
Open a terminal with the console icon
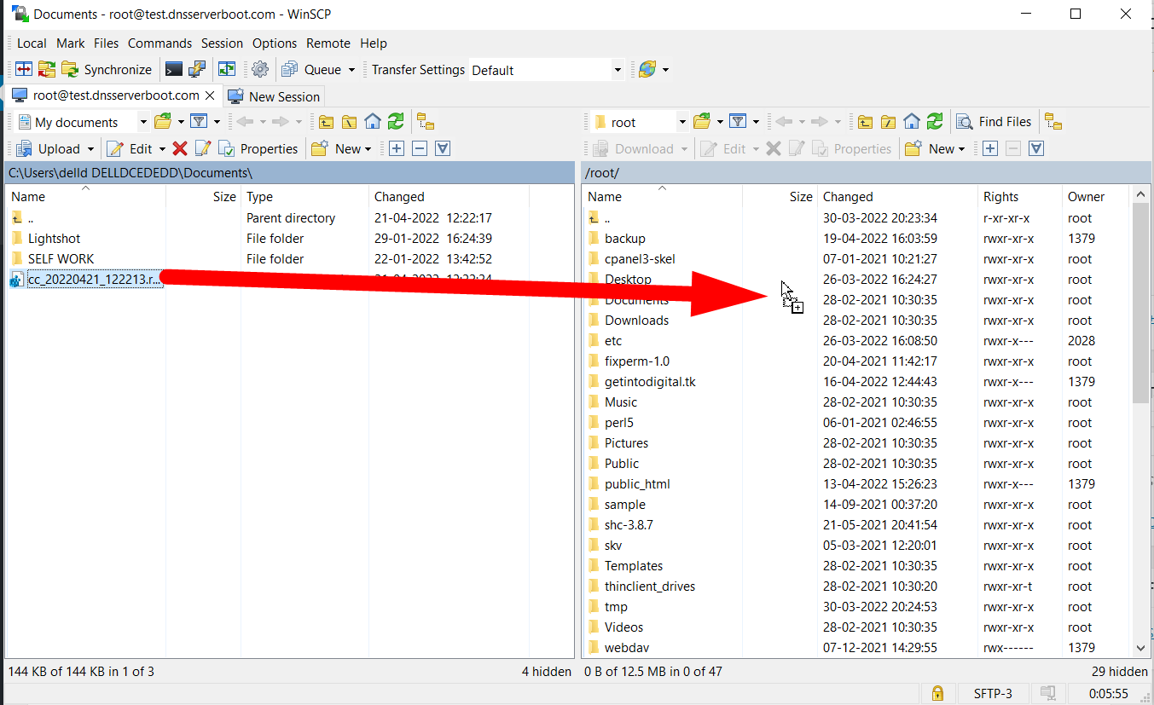pyautogui.click(x=173, y=69)
